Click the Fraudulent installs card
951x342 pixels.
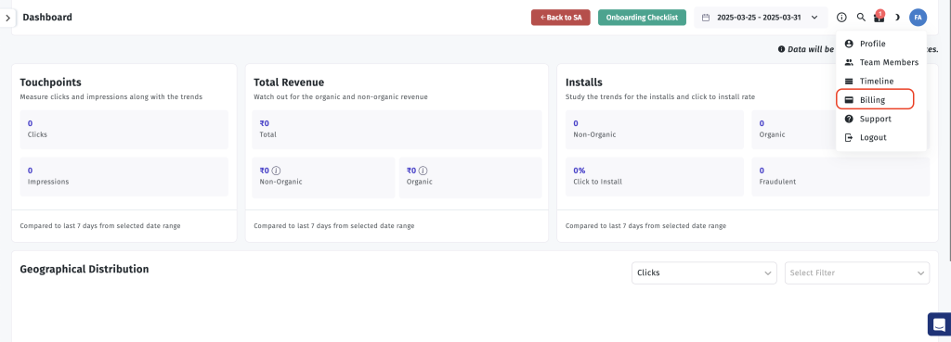click(840, 177)
